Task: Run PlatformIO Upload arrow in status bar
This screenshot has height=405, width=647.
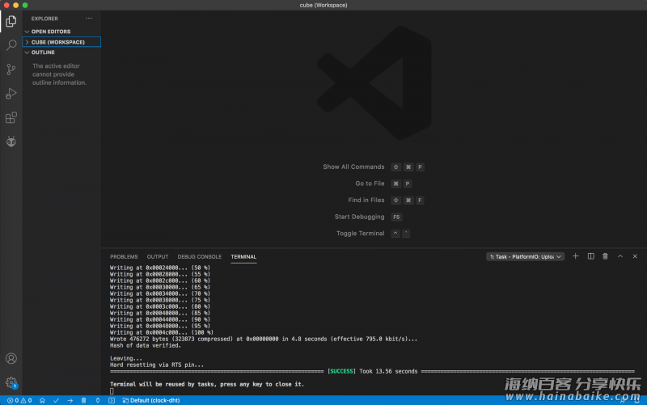Action: (x=70, y=400)
